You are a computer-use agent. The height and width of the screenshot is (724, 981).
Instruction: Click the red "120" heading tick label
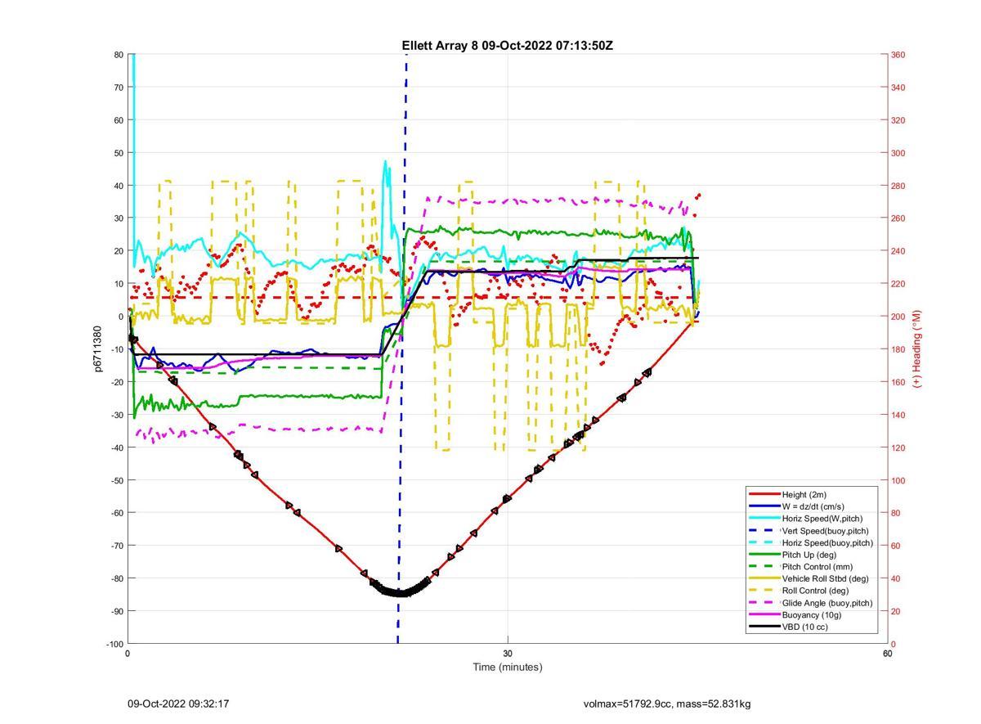898,447
